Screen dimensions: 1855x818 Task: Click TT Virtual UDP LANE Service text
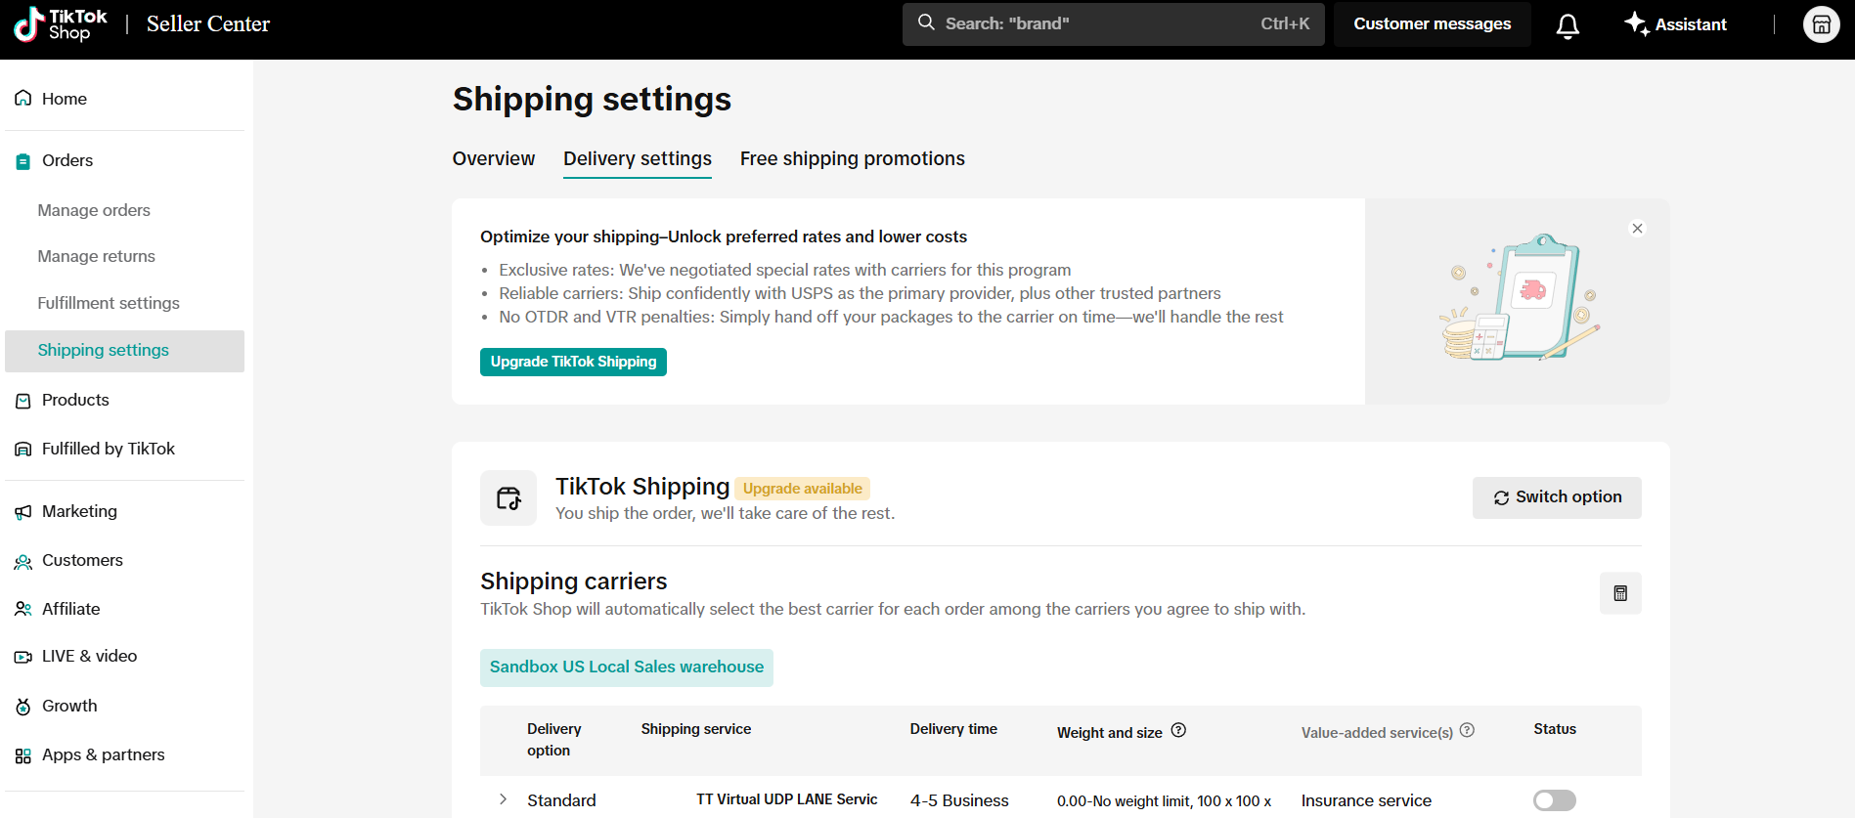[787, 799]
